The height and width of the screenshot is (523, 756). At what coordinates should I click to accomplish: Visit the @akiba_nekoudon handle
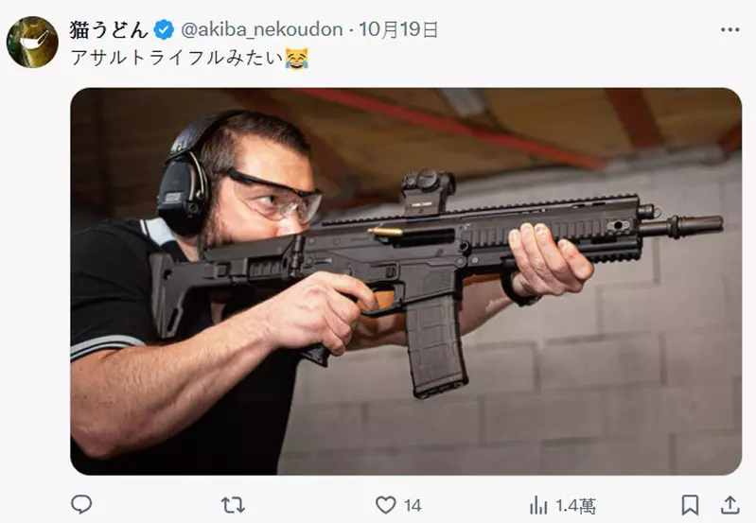pos(262,30)
